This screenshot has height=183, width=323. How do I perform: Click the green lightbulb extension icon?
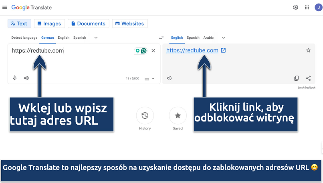137,51
